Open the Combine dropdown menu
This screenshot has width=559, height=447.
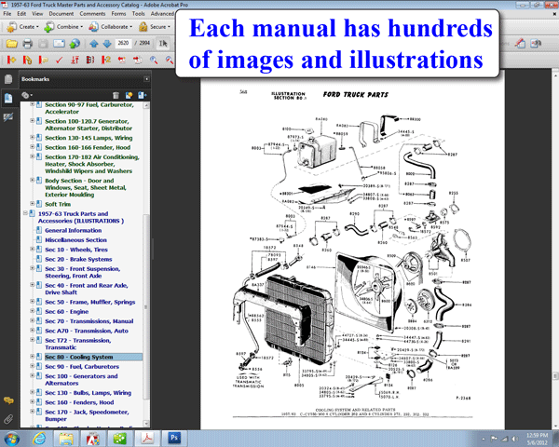tap(63, 27)
